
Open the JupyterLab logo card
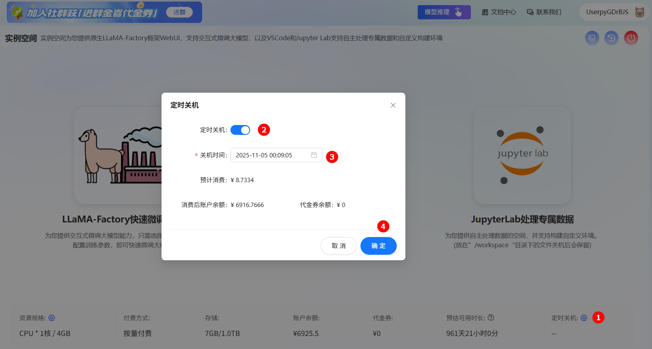click(x=522, y=155)
